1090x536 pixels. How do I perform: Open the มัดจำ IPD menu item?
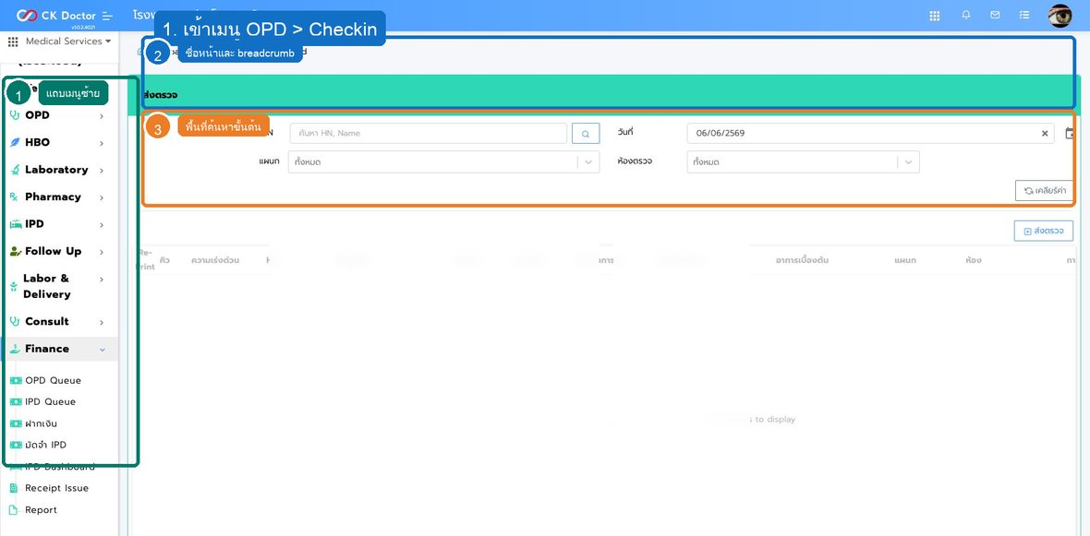coord(46,445)
